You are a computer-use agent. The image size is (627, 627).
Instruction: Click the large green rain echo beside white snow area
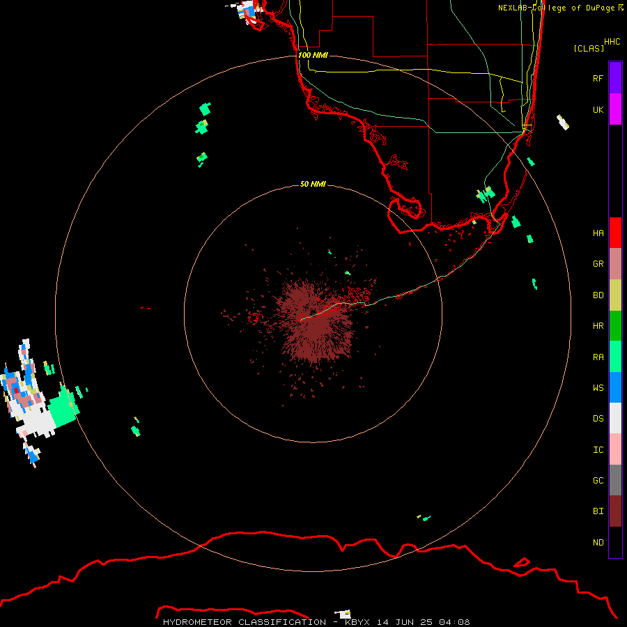pos(63,407)
